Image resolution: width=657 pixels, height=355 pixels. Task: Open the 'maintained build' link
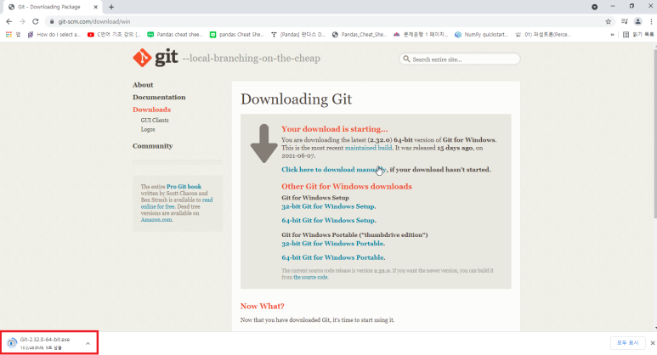pyautogui.click(x=368, y=148)
